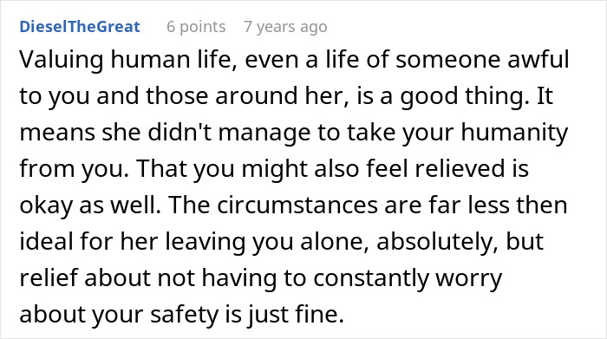Click the word absolutely, in the comment
Screen dimensions: 607x339
(x=437, y=241)
